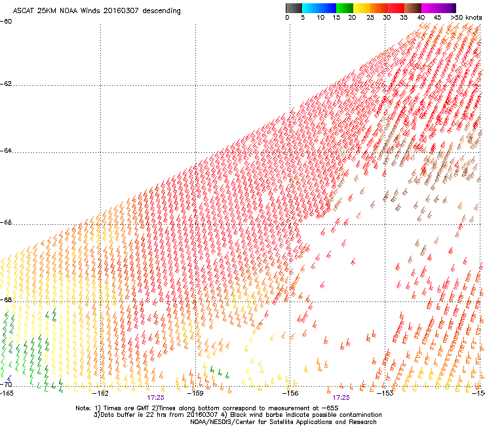This screenshot has height=426, width=485.
Task: Click latitude label '-70'
Action: coord(6,384)
